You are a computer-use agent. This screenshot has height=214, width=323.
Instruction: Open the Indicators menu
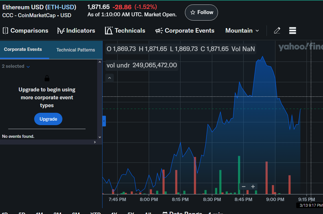tap(76, 31)
